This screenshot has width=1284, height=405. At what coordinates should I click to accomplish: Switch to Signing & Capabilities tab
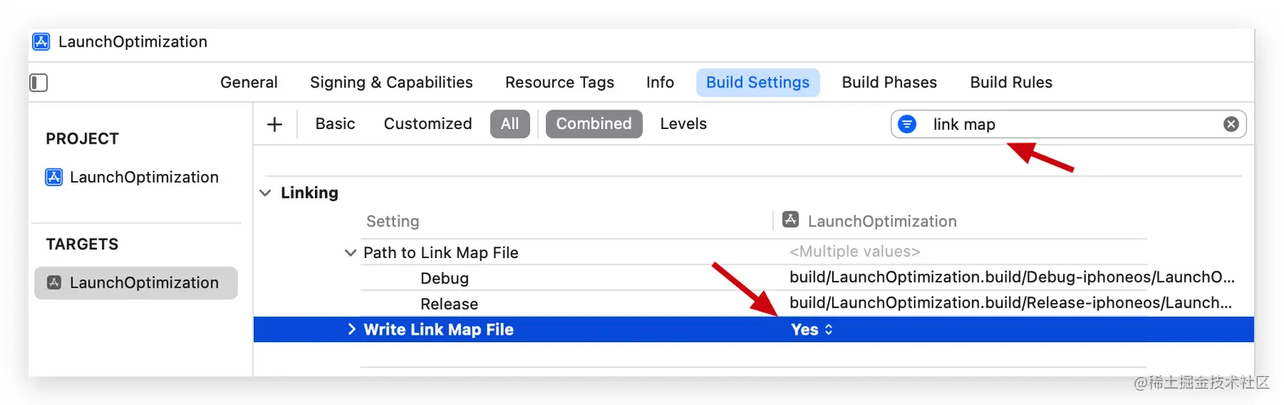point(391,82)
